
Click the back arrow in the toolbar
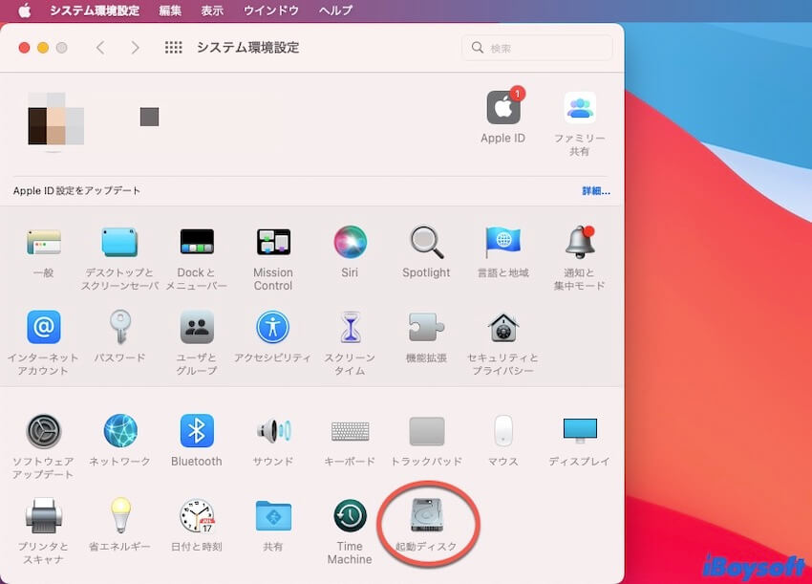pyautogui.click(x=100, y=48)
